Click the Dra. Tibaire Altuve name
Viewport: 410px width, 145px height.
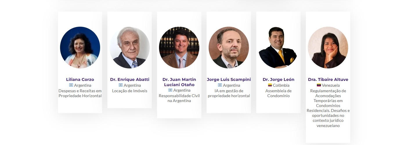(328, 79)
